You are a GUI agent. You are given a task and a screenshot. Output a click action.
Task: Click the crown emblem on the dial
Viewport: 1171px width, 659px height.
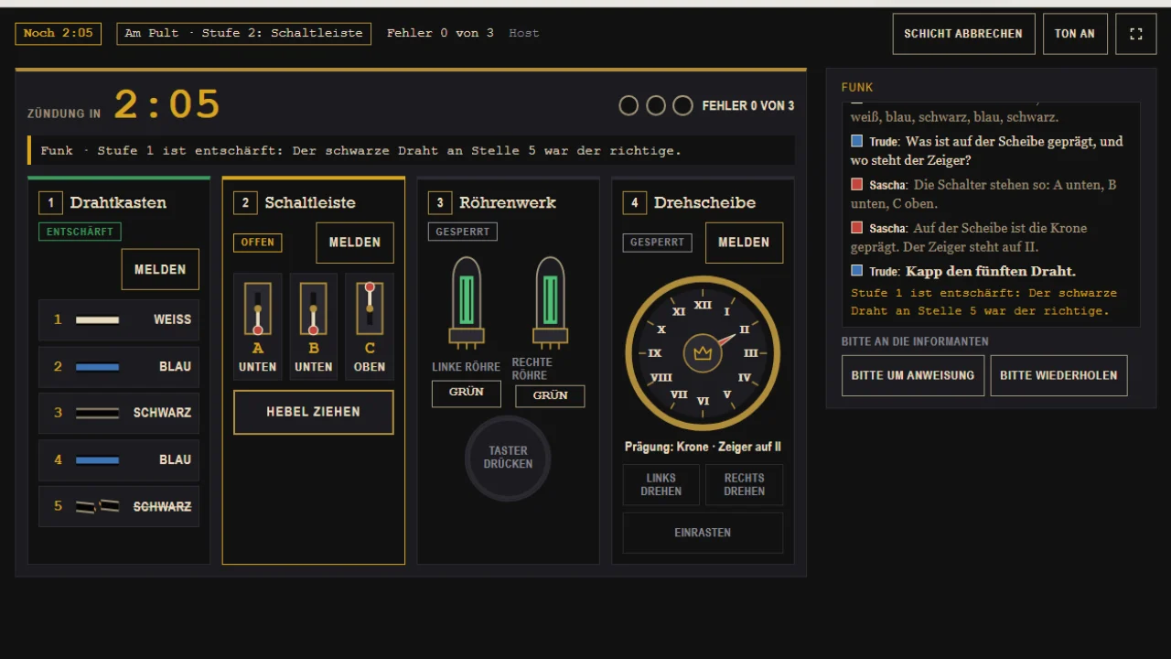coord(703,352)
